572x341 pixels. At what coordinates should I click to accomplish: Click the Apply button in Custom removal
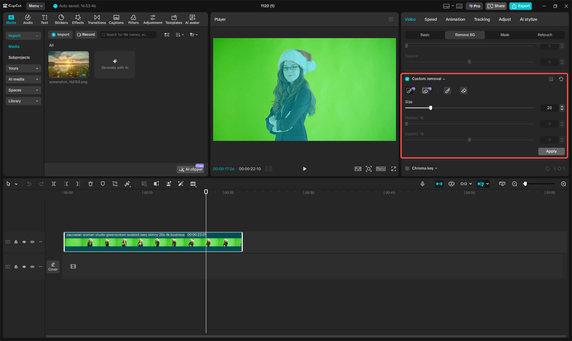coord(551,151)
